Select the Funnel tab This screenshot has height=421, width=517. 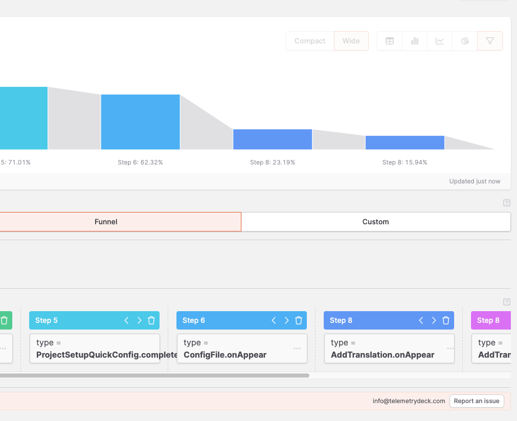(x=106, y=222)
